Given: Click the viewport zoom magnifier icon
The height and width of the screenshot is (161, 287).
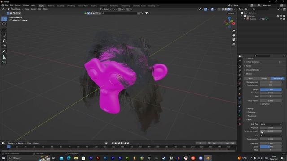Looking at the screenshot, I should (x=234, y=31).
